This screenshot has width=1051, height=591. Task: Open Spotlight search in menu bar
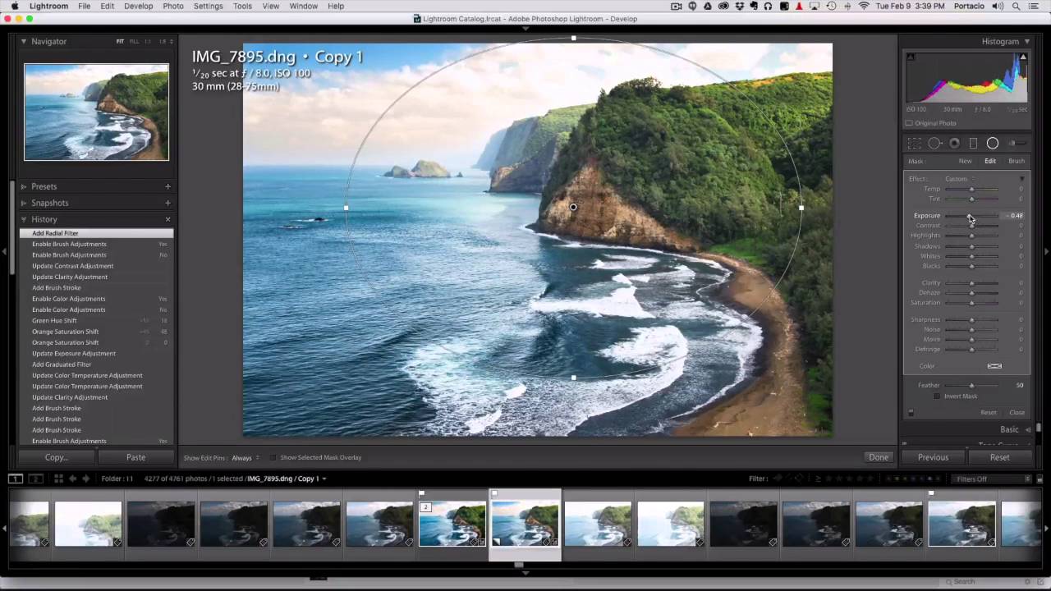1017,6
